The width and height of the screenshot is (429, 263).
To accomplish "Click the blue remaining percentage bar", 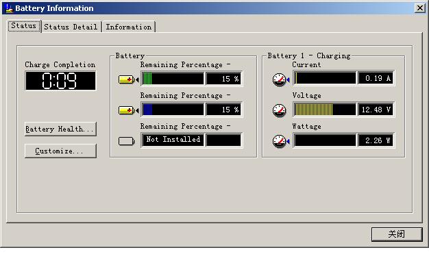I will (x=173, y=110).
